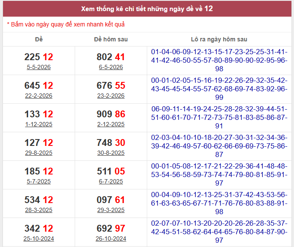Click result number 342 12
This screenshot has width=294, height=247.
[39, 229]
